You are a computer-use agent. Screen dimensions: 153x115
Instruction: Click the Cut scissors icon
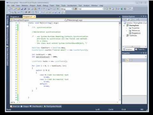click(x=29, y=9)
